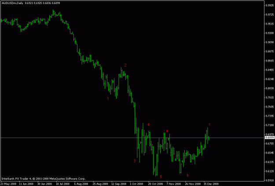Click the 30 Jun 2008 date label
Viewport: 275px width, 186px height.
click(x=44, y=184)
